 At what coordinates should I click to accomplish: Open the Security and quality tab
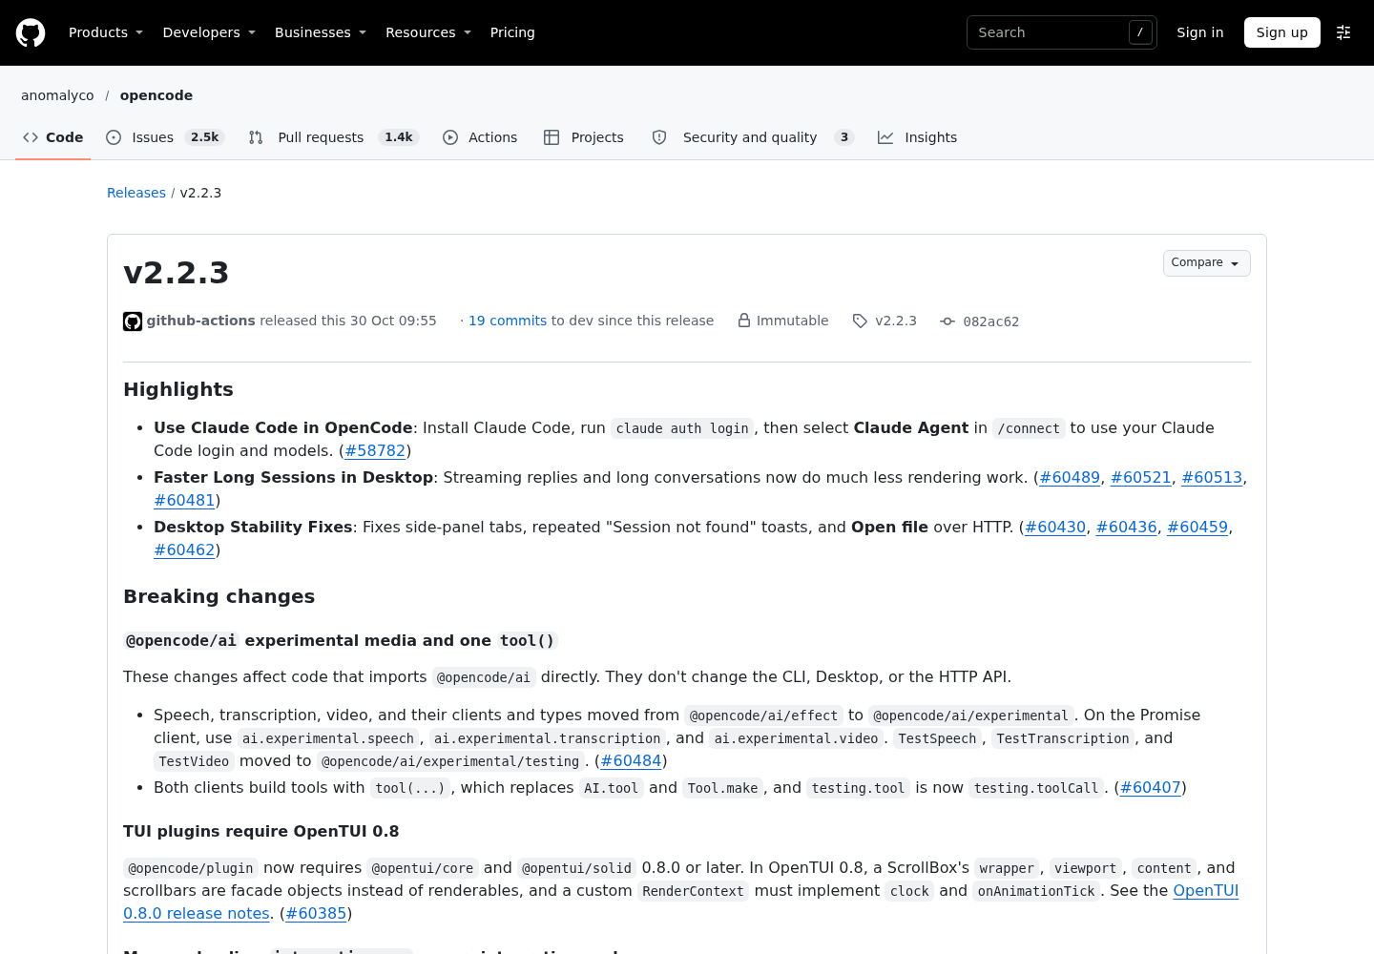pos(752,137)
